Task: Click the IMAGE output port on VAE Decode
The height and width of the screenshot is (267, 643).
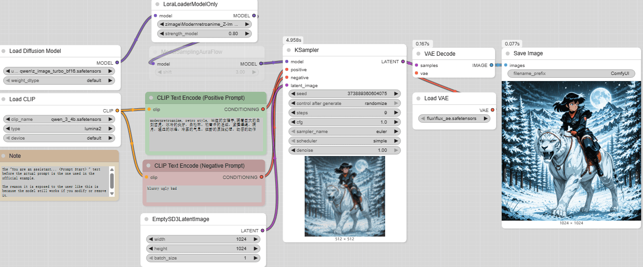Action: 491,66
